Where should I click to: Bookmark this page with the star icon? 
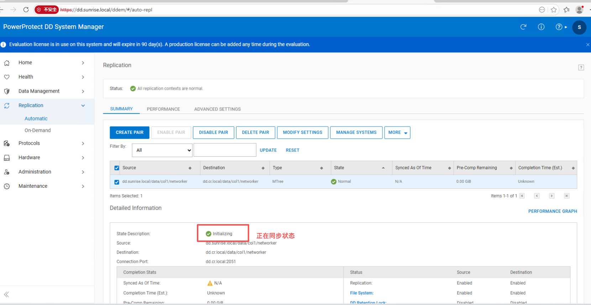tap(554, 10)
